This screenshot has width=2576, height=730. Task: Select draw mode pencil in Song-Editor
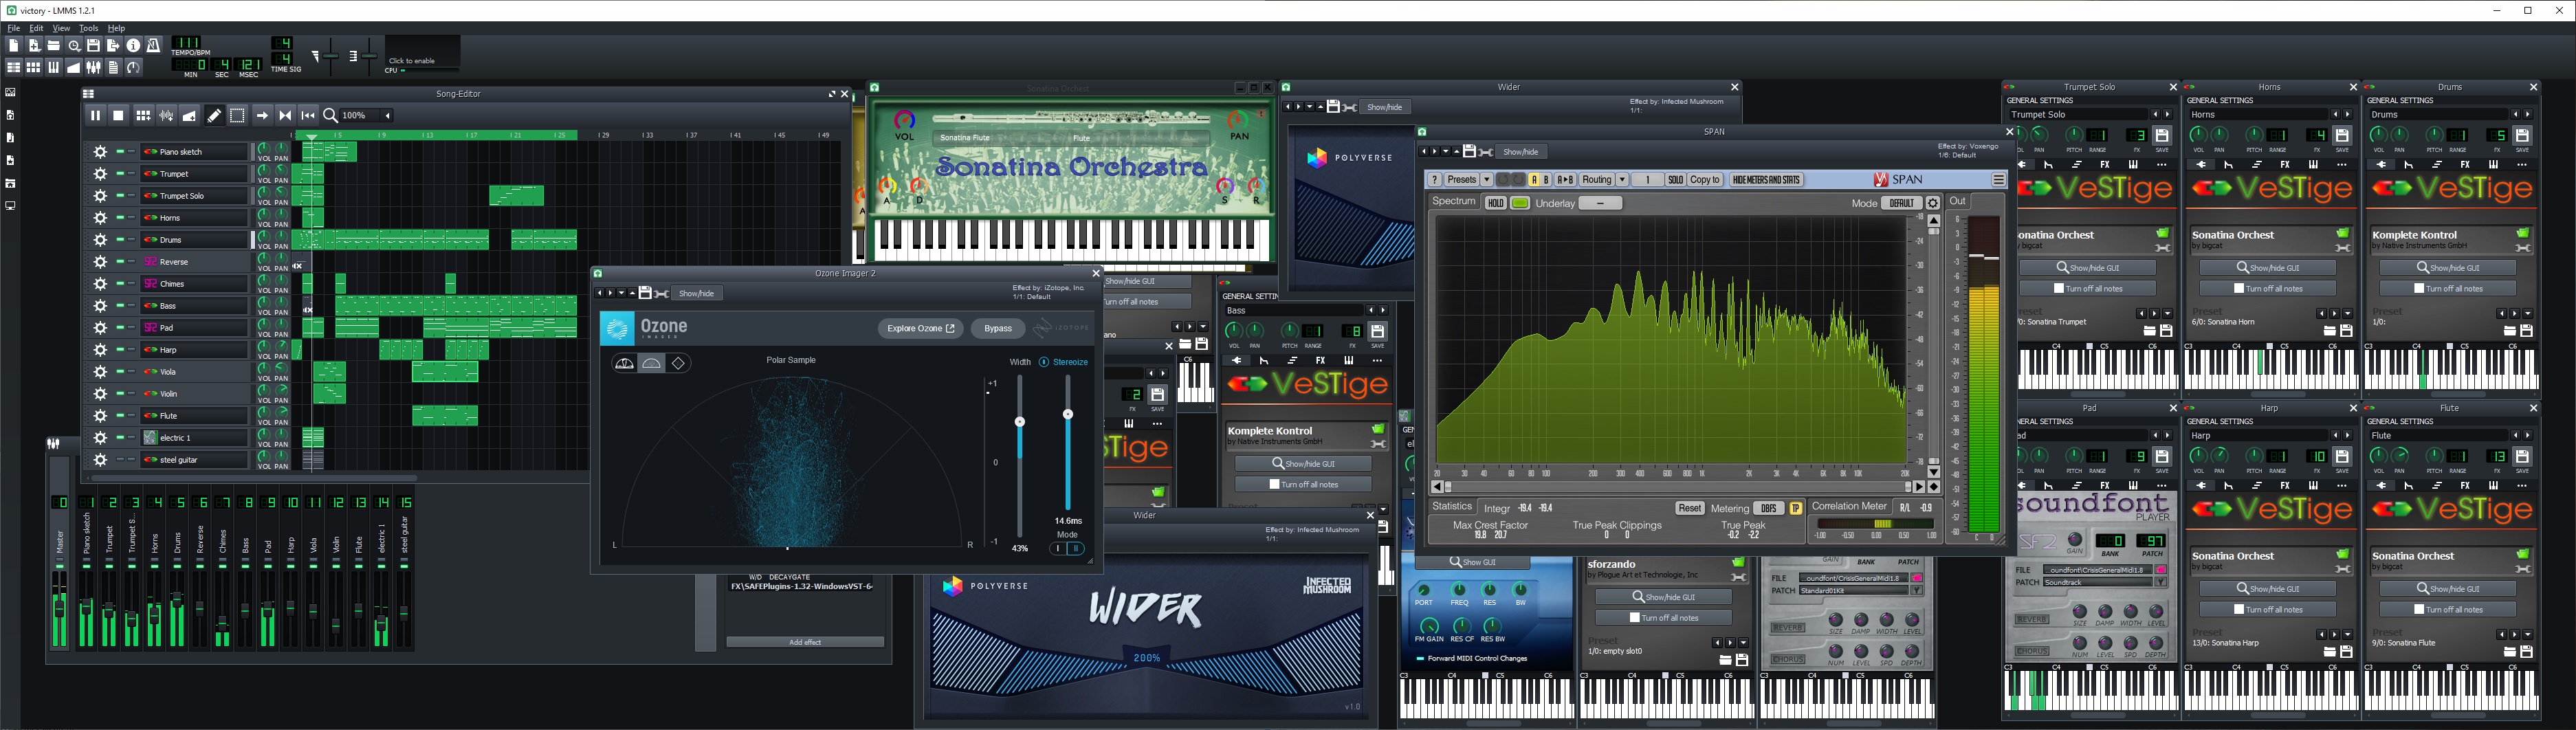214,116
